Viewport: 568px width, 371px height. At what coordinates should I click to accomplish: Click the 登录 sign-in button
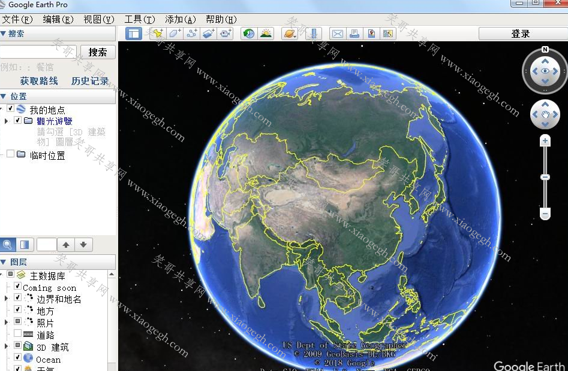[x=521, y=34]
